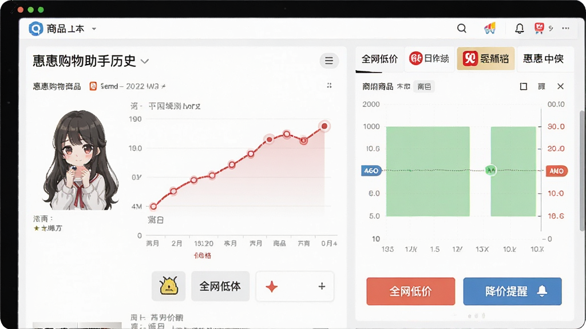Click the blue Q app logo
Screen dimensions: 586x329
click(x=36, y=29)
